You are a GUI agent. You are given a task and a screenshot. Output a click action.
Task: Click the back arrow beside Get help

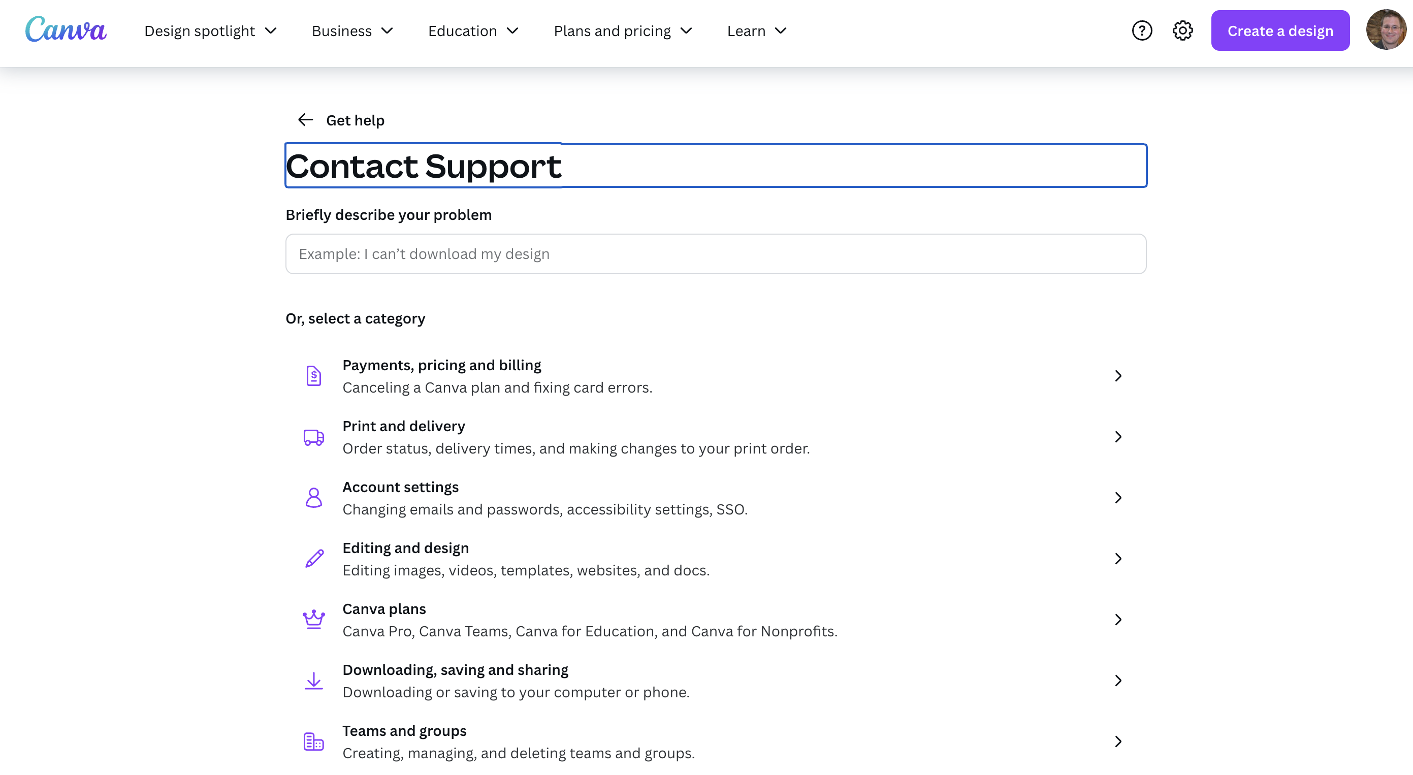[x=305, y=120]
